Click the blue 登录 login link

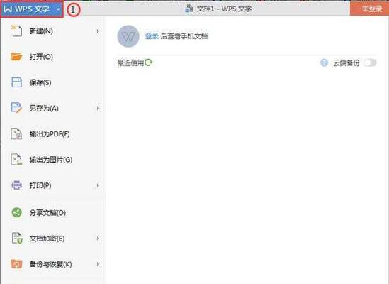[x=152, y=36]
